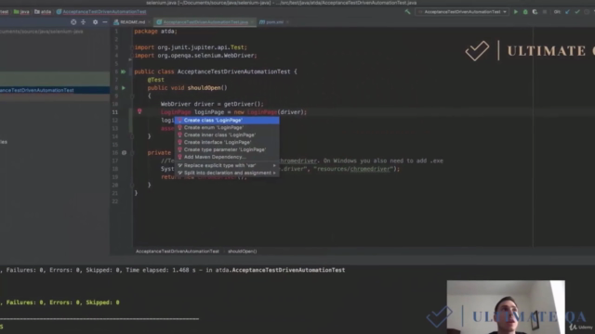Click the locate target icon in Project panel
The image size is (595, 334).
73,22
